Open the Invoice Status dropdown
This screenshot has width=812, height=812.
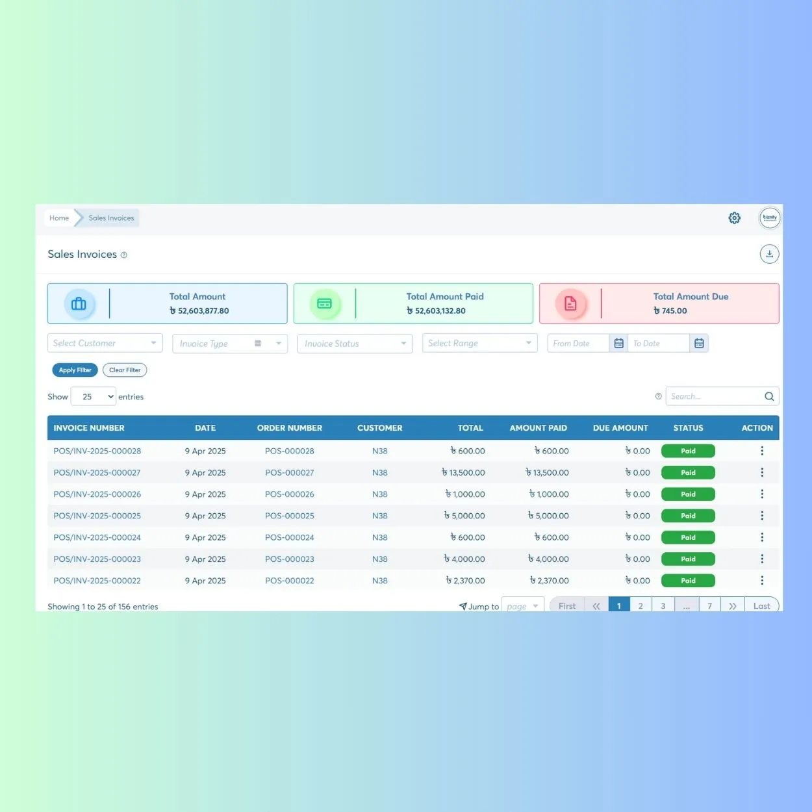pos(354,343)
